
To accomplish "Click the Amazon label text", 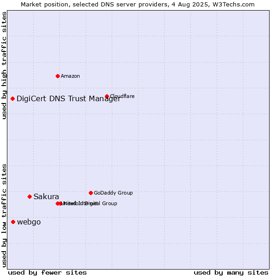I will (70, 76).
